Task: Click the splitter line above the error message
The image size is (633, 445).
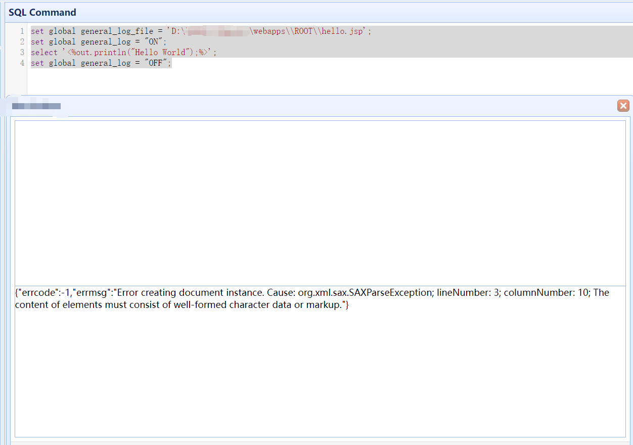Action: pyautogui.click(x=320, y=286)
